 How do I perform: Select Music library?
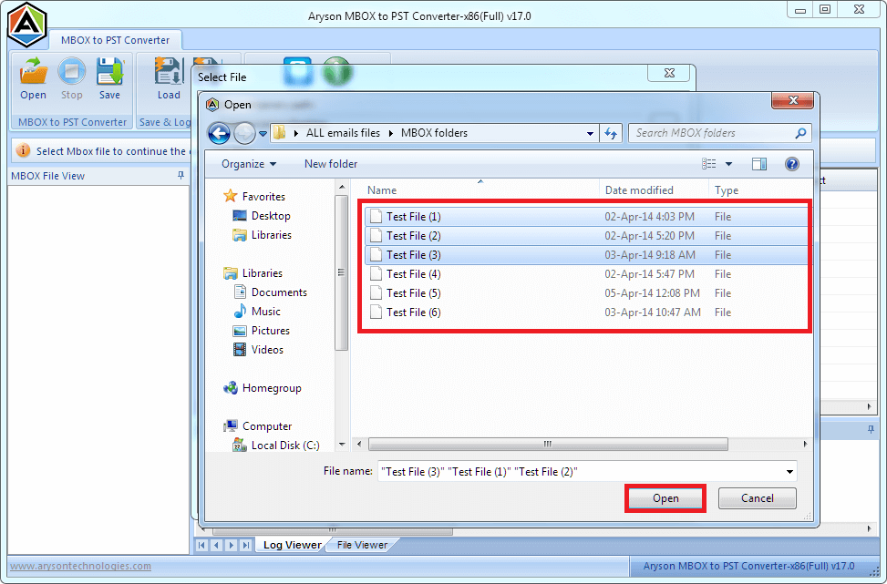266,312
